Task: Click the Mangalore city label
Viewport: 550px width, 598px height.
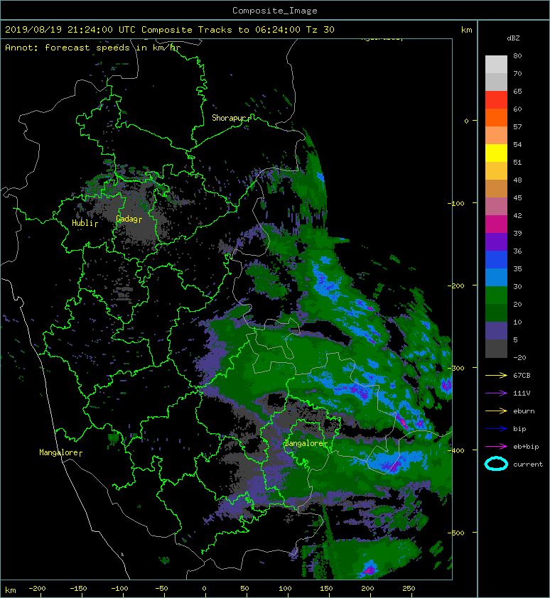Action: 58,452
